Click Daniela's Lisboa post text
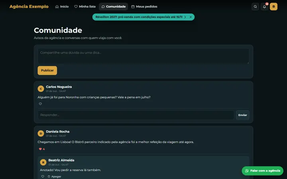Image resolution: width=287 pixels, height=179 pixels. [116, 142]
